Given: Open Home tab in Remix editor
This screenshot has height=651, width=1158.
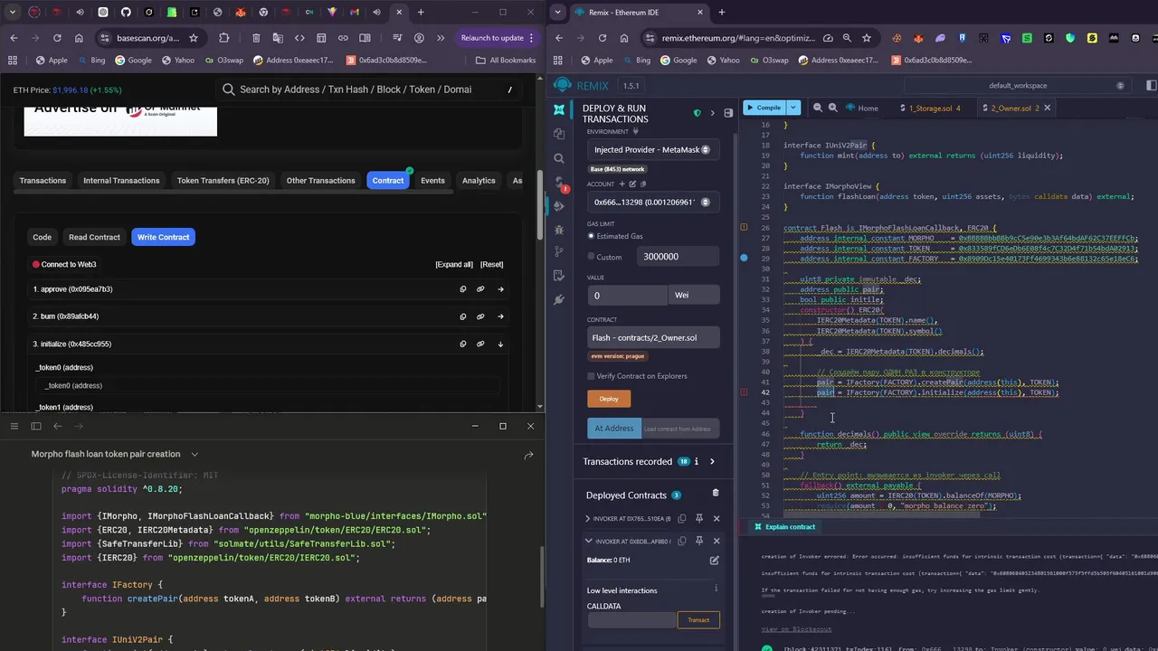Looking at the screenshot, I should [861, 108].
